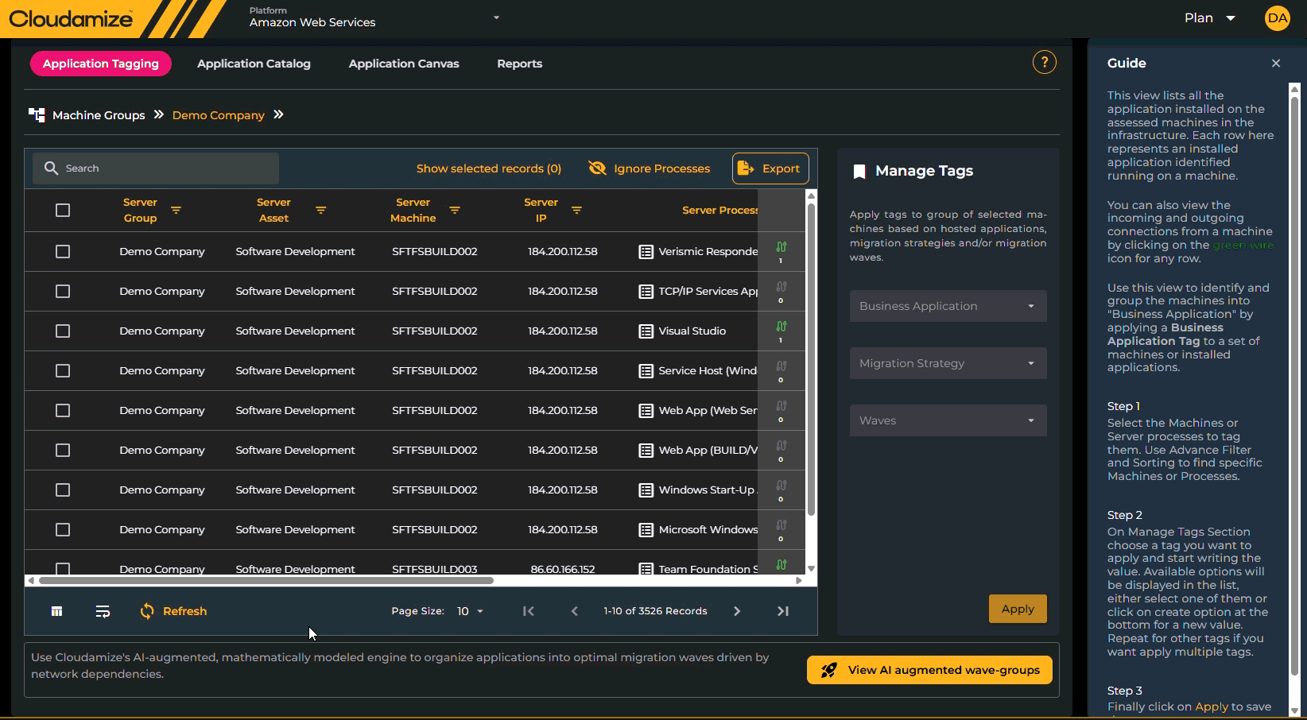Click the wrap text icon beside Refresh
The width and height of the screenshot is (1307, 720).
click(103, 611)
